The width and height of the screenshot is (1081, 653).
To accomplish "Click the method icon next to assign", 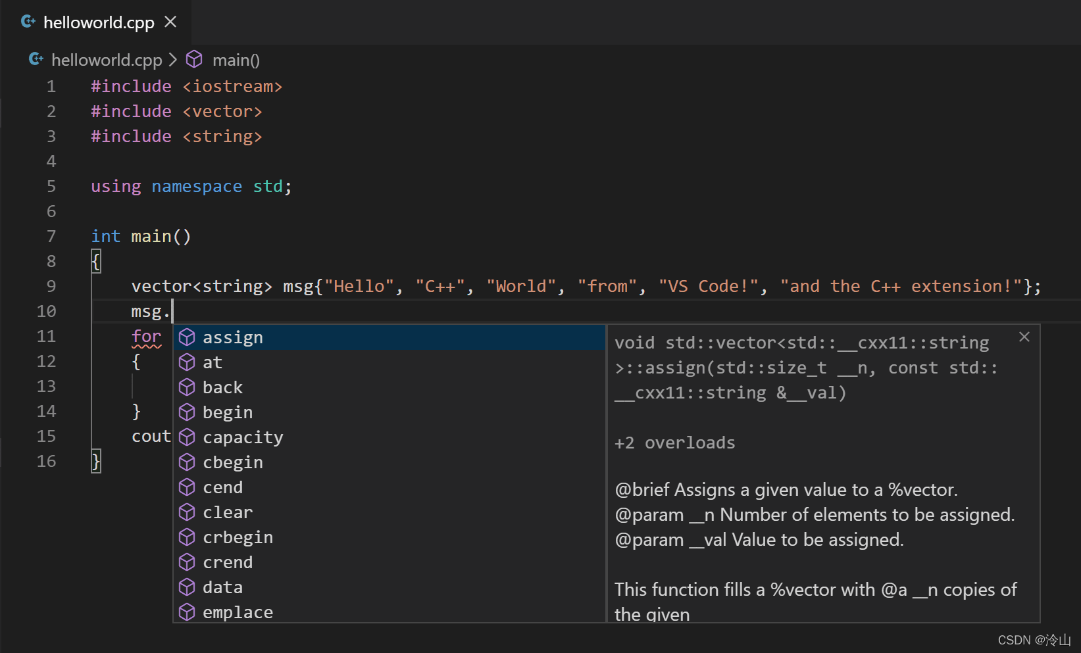I will pos(187,337).
